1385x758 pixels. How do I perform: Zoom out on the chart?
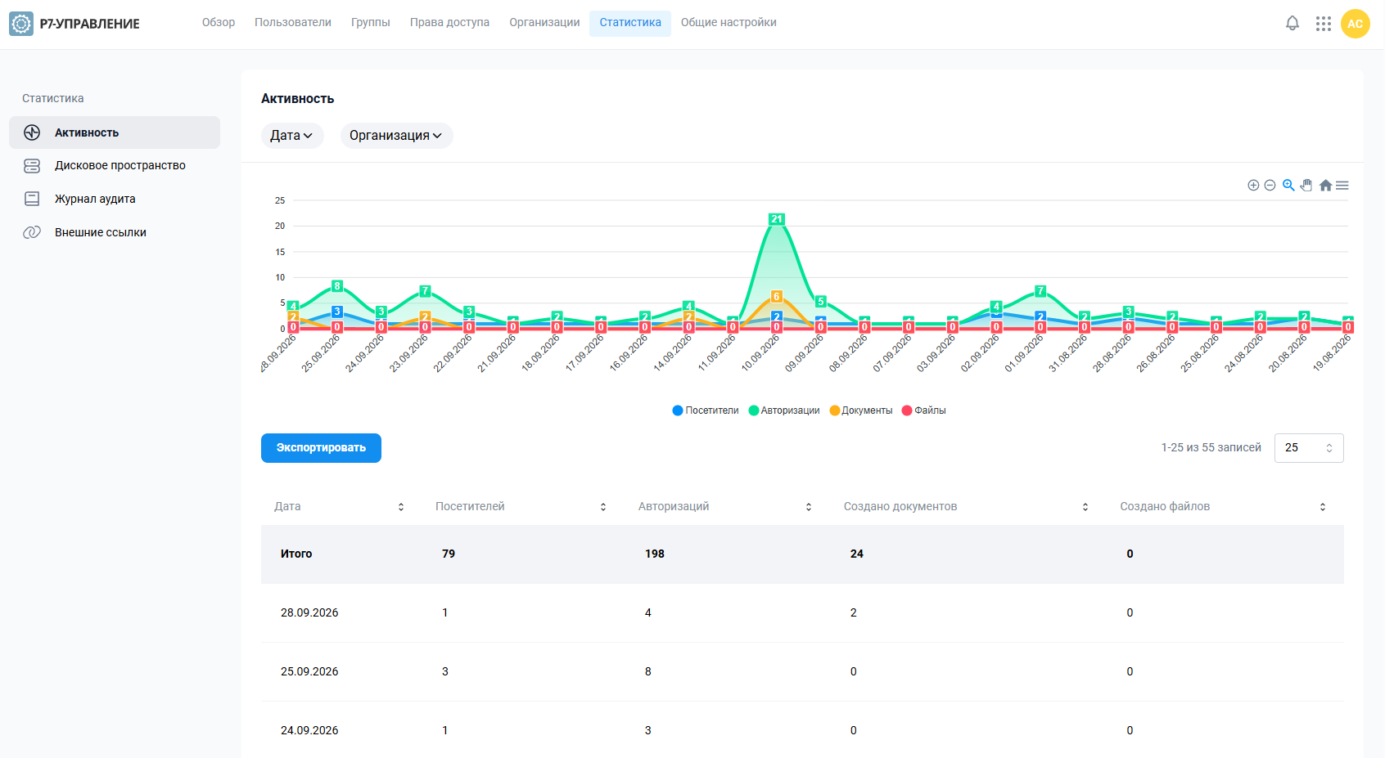click(x=1270, y=186)
